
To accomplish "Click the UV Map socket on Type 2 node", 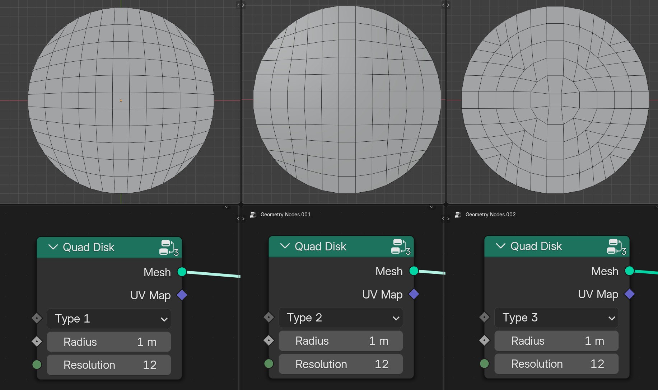I will [x=414, y=294].
